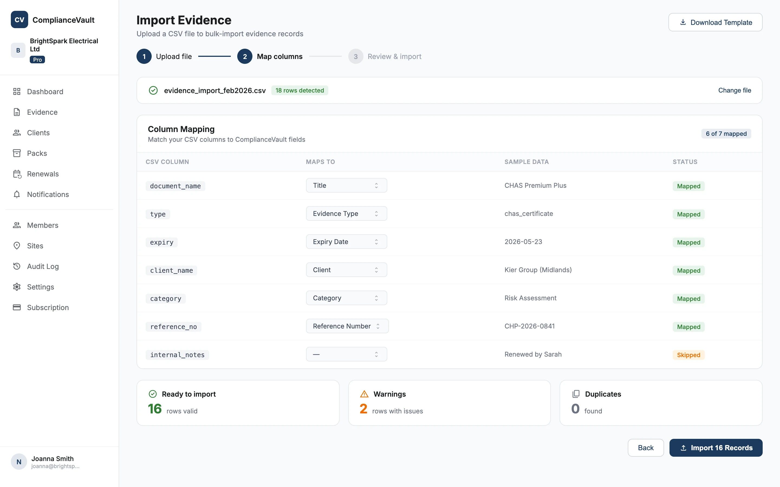Viewport: 780px width, 487px height.
Task: Click Import 16 Records
Action: point(715,448)
